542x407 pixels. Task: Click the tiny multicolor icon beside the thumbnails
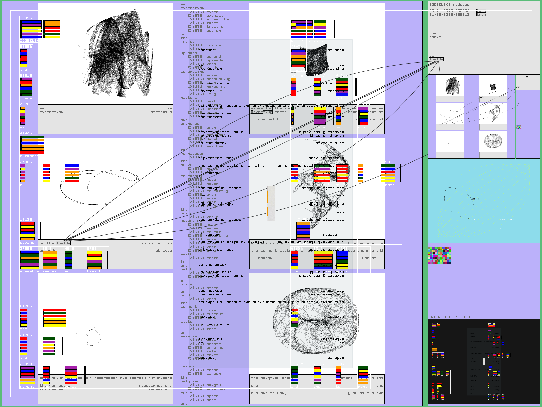(518, 128)
